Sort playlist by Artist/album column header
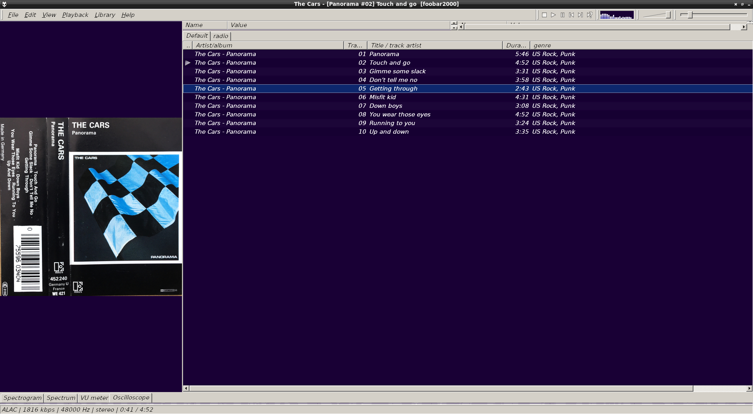Screen dimensions: 753x414 [x=268, y=45]
